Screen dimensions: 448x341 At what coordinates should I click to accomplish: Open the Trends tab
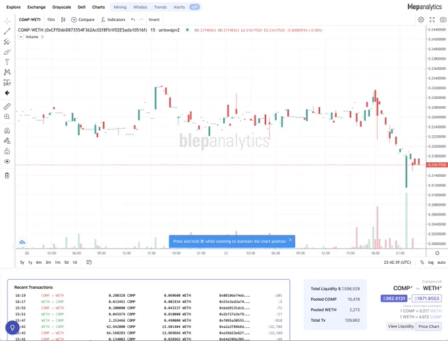point(160,7)
